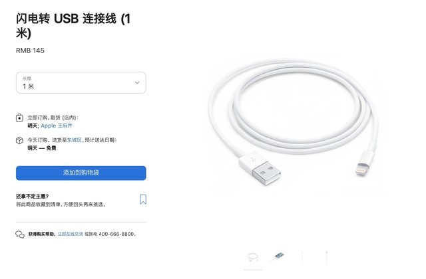Image resolution: width=426 pixels, height=279 pixels.
Task: Select the thumbnail showing cable with iPhone
Action: tap(278, 256)
